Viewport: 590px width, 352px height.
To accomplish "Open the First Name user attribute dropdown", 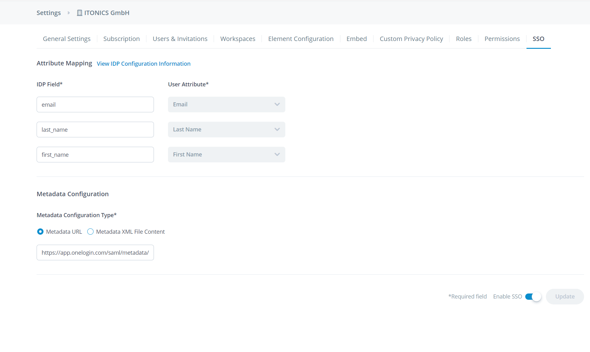I will [226, 154].
